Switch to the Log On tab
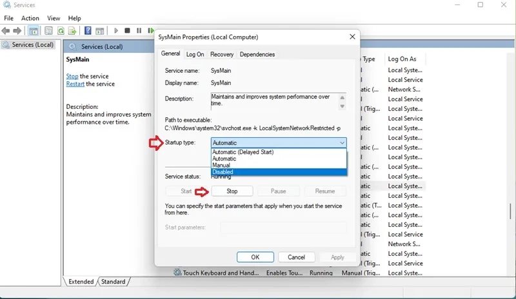This screenshot has height=299, width=516. pos(195,55)
